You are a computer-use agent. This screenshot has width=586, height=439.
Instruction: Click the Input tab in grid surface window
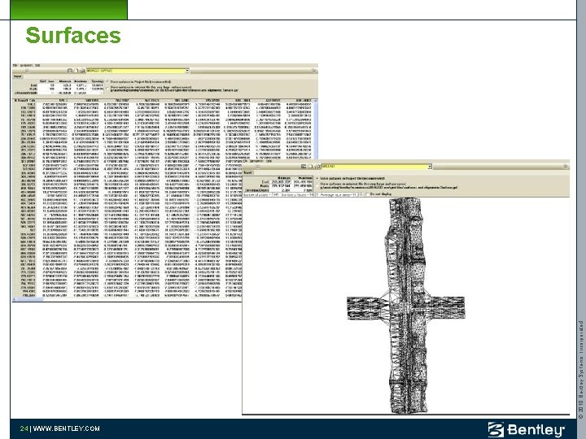tap(18, 76)
